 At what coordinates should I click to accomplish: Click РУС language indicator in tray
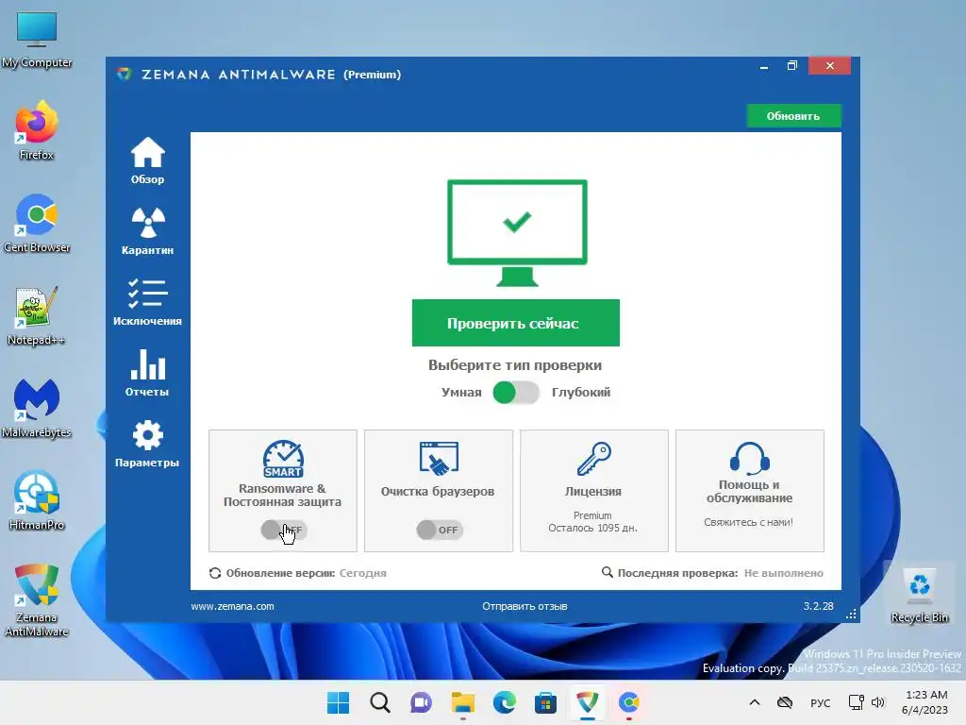tap(820, 702)
